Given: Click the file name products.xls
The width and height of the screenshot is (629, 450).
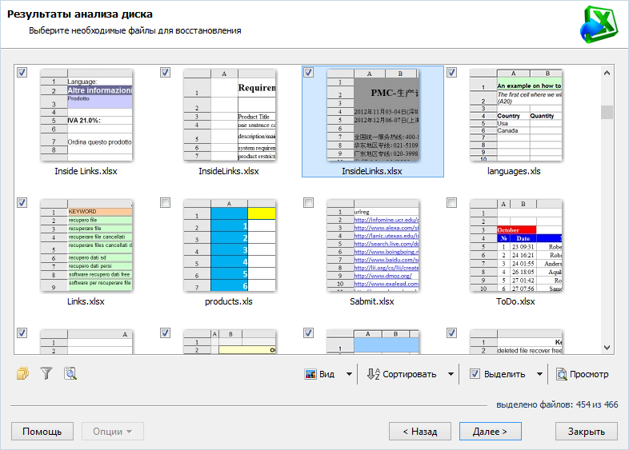Looking at the screenshot, I should tap(229, 301).
